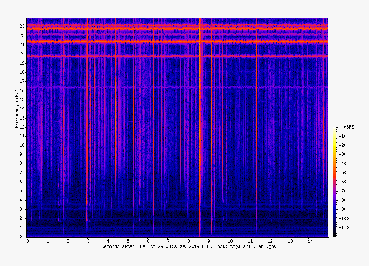This screenshot has width=369, height=266.
Task: Click the -50 mark on the color legend
Action: (x=343, y=173)
